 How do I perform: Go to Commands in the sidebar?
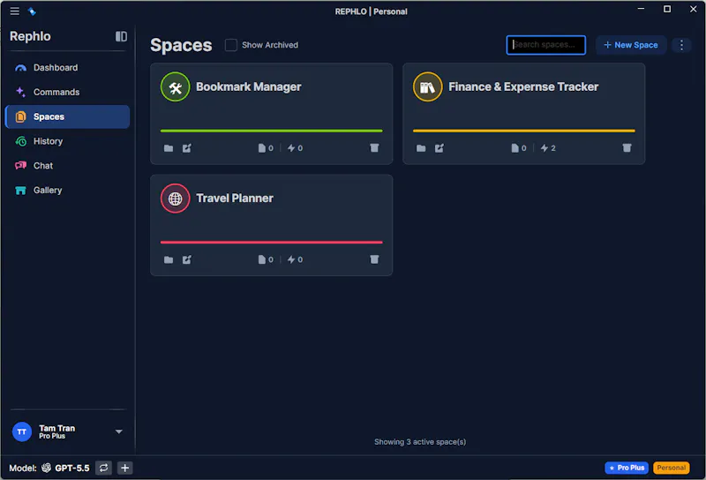[68, 92]
